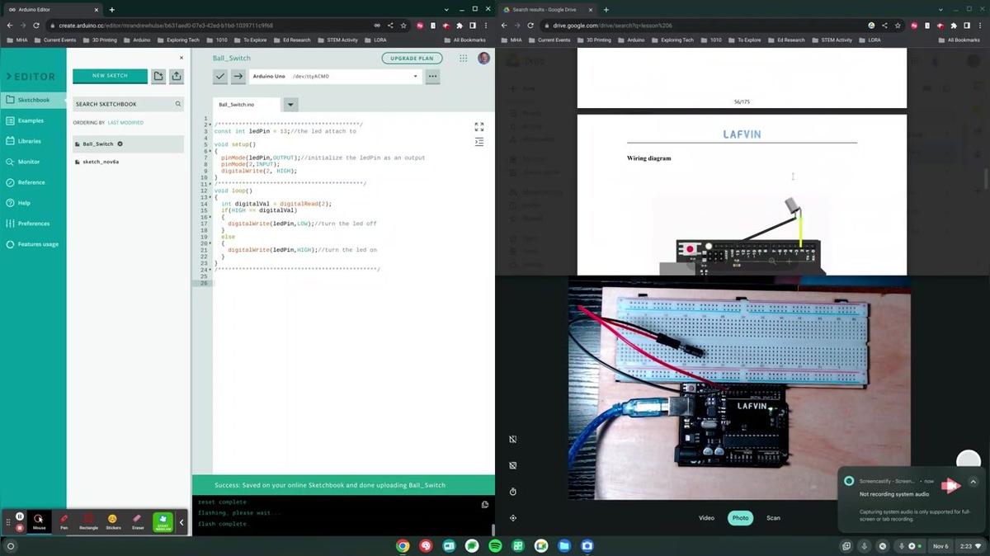Toggle fullscreen for the code editor
This screenshot has height=556, width=990.
click(x=479, y=127)
